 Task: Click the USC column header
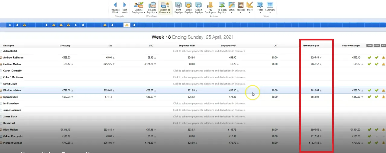(x=151, y=46)
